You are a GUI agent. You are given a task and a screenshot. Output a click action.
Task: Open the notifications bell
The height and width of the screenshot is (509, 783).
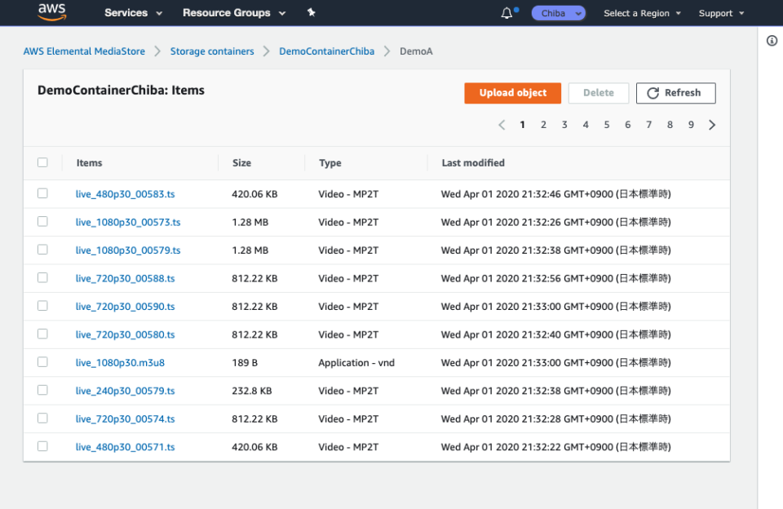tap(507, 13)
